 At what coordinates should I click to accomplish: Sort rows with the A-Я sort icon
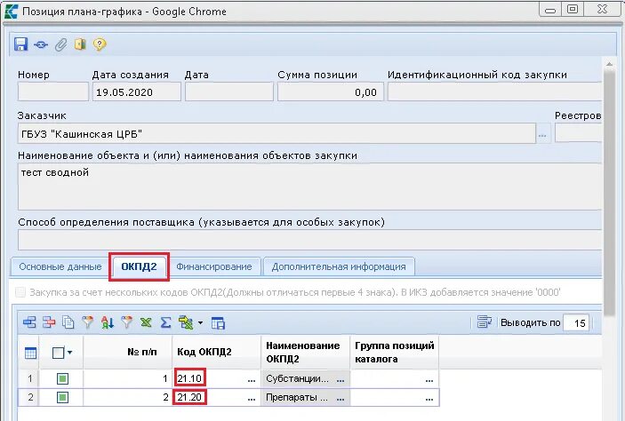[108, 322]
